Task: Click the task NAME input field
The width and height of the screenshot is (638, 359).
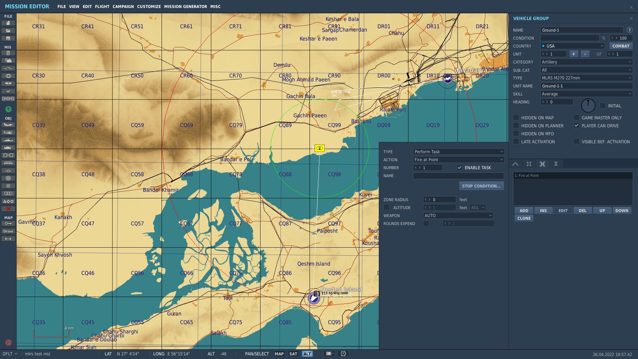Action: pyautogui.click(x=459, y=176)
